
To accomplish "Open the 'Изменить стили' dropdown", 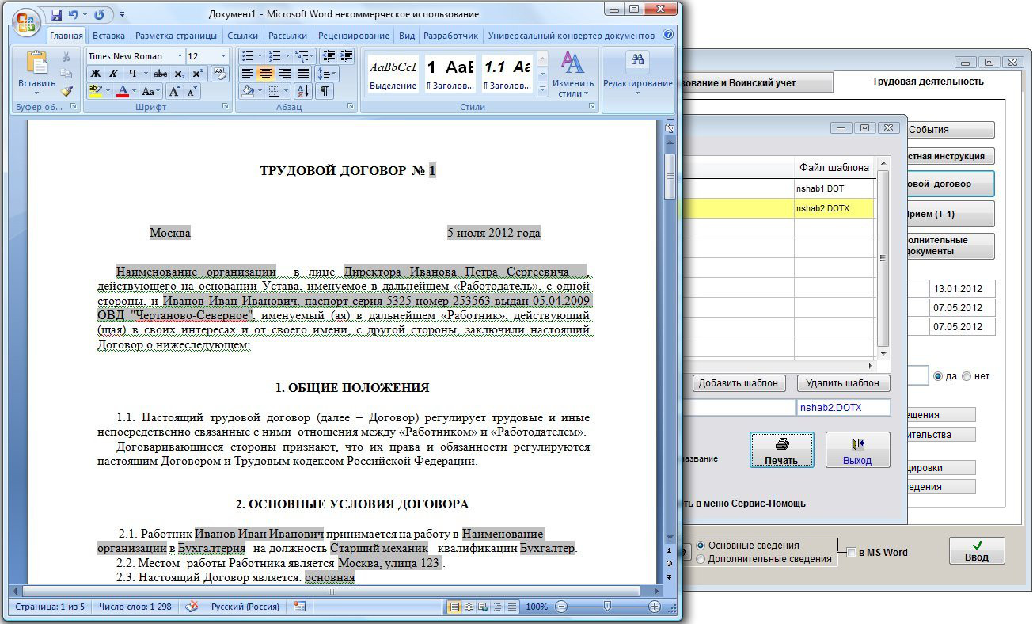I will [x=573, y=74].
